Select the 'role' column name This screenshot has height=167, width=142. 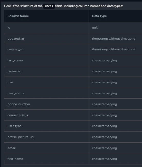tap(10, 82)
